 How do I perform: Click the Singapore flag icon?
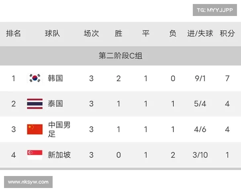(35, 155)
